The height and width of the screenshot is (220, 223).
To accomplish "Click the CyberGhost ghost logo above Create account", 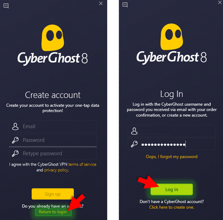I will pos(52,38).
